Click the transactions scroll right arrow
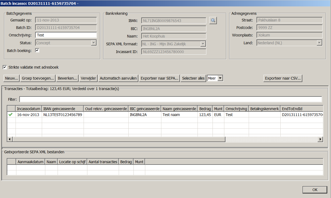 320,139
